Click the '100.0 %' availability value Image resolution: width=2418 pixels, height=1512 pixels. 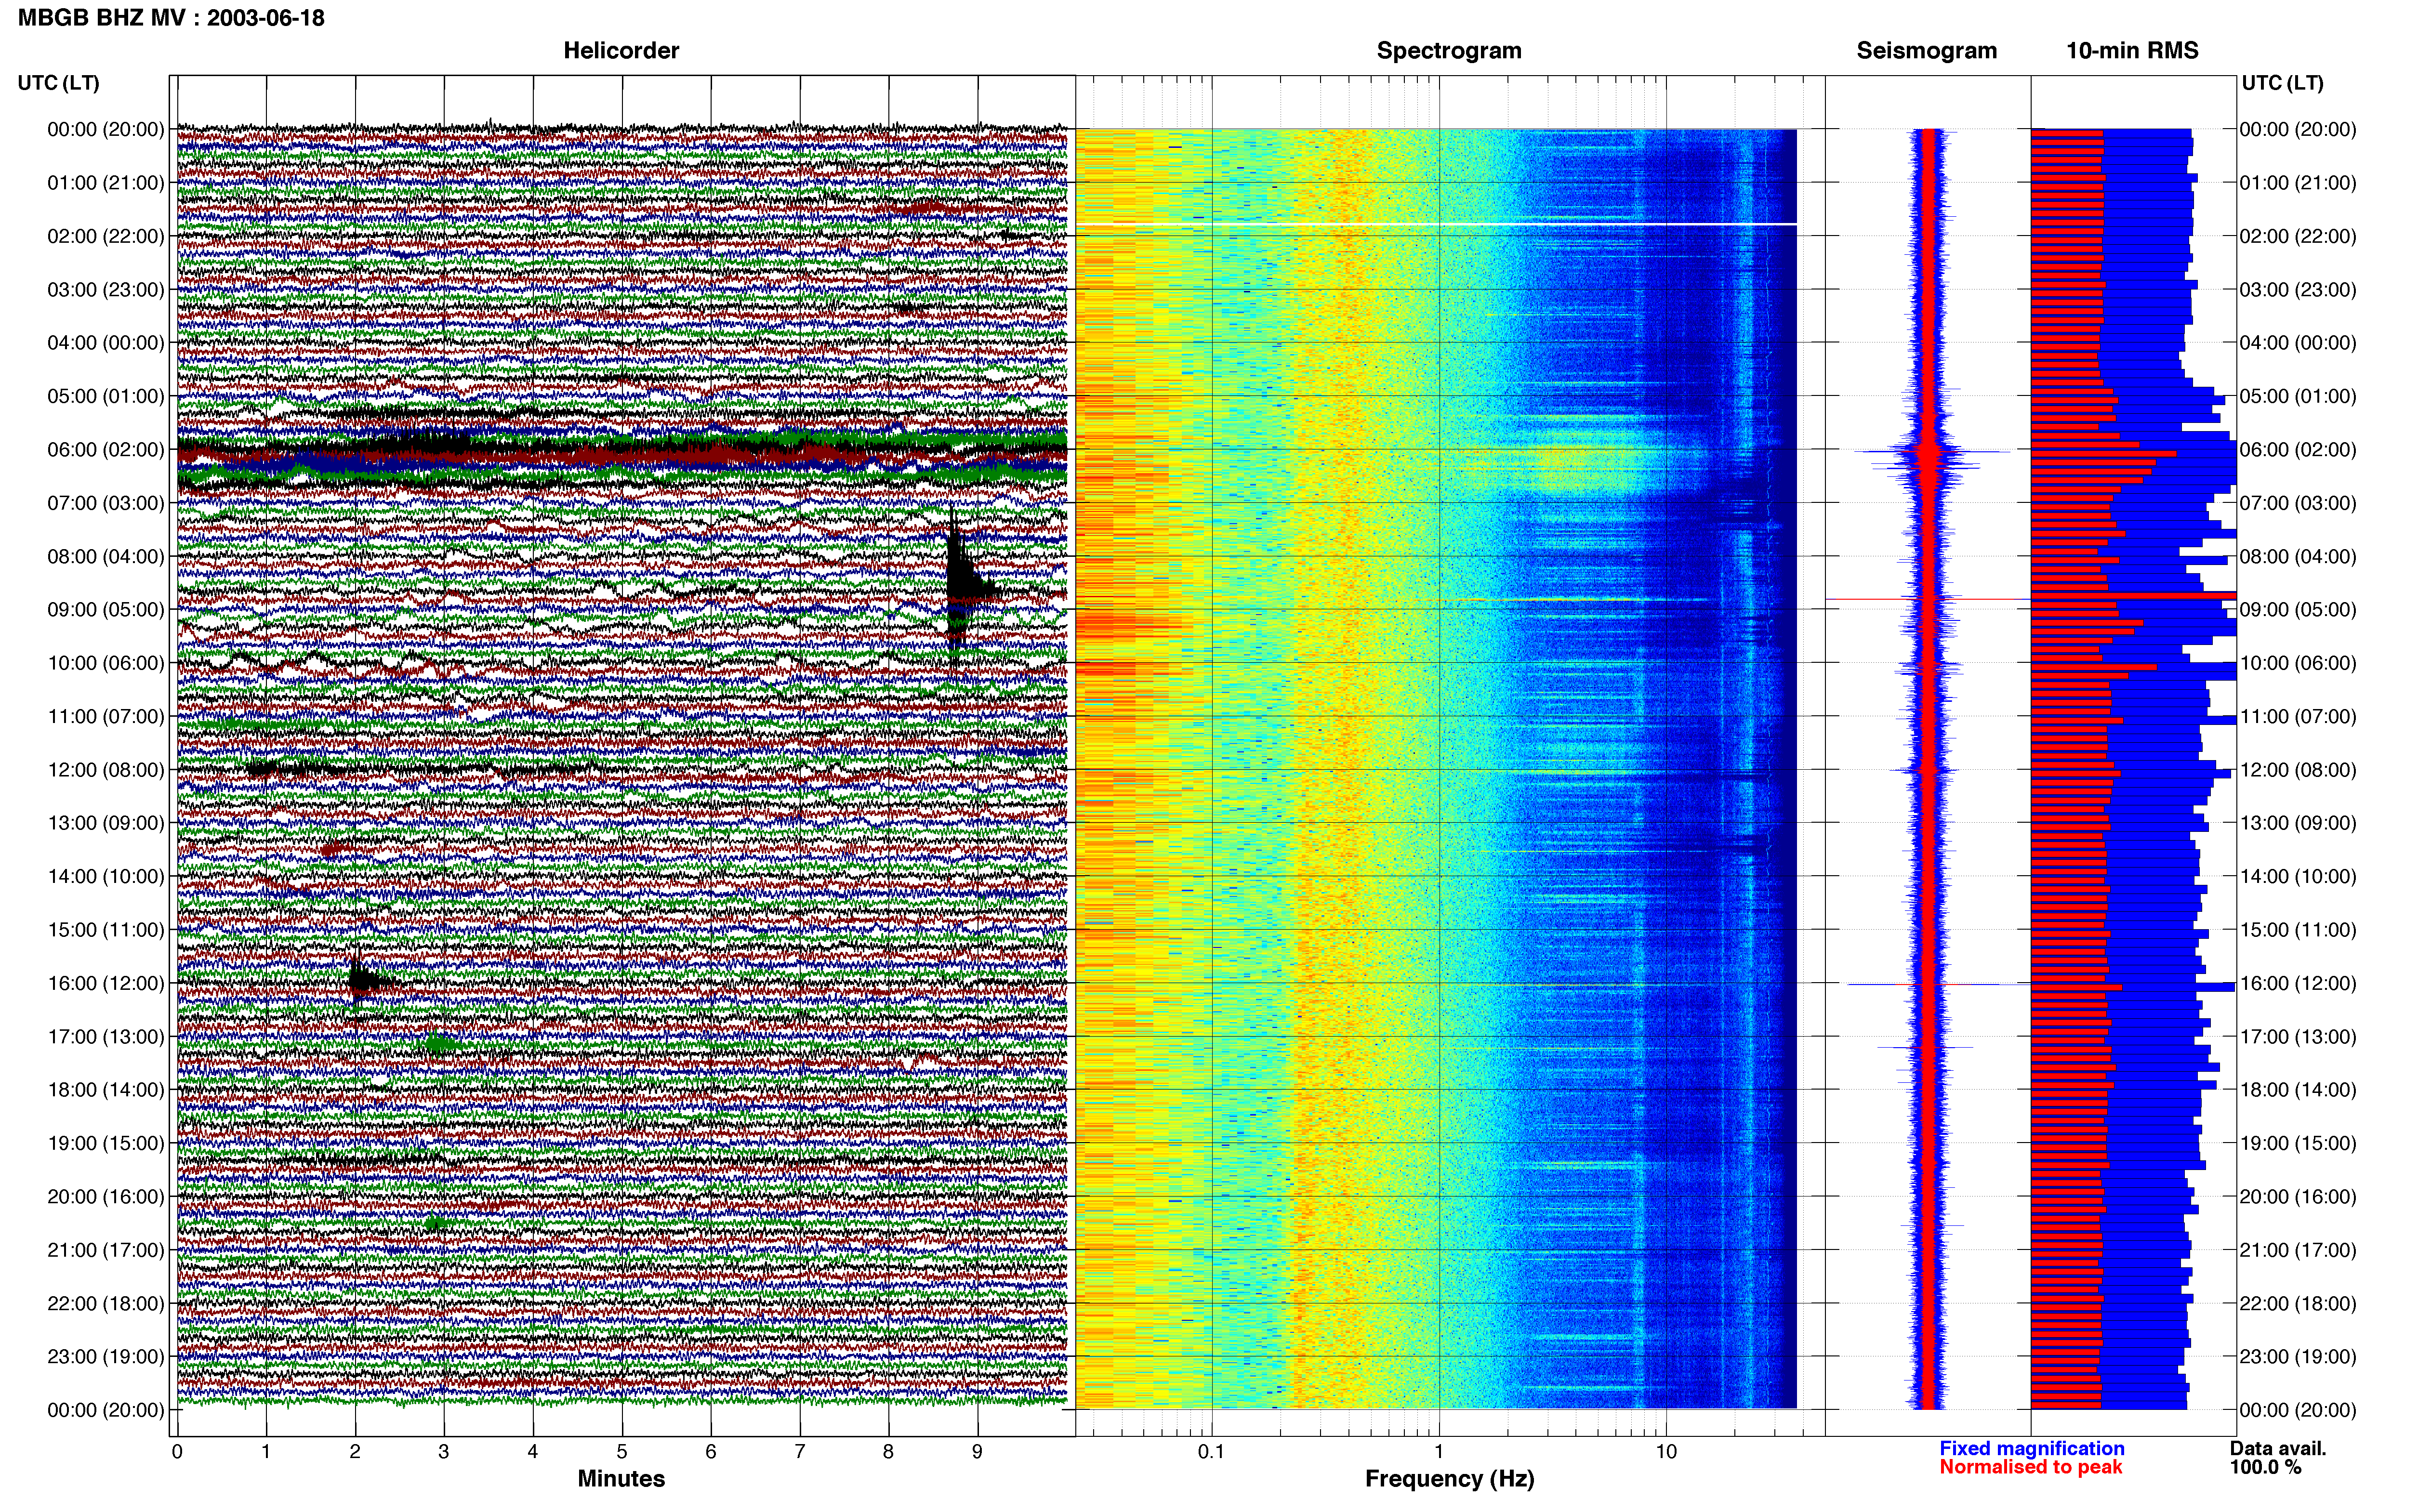click(x=2265, y=1467)
